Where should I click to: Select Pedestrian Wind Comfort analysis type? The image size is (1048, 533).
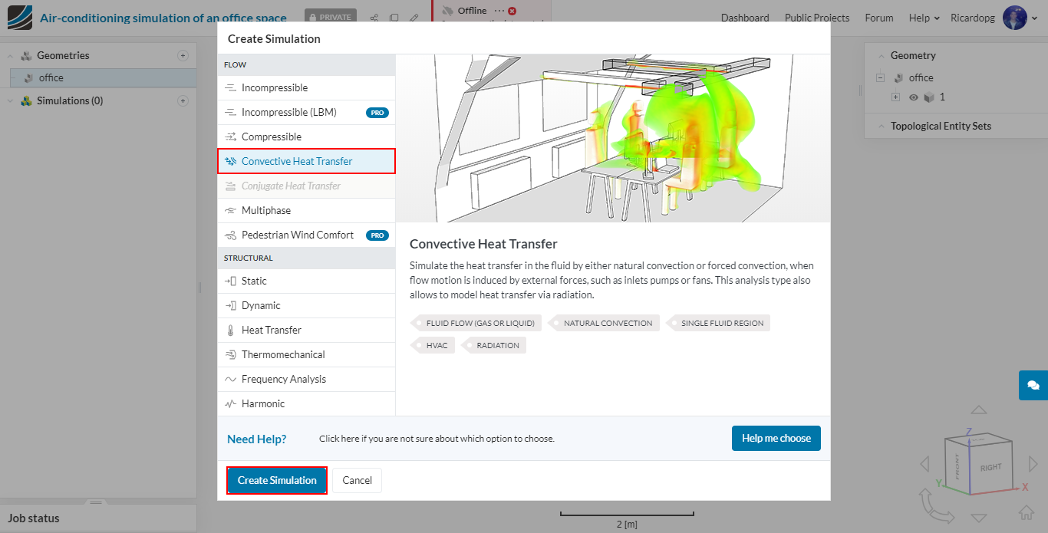coord(306,235)
